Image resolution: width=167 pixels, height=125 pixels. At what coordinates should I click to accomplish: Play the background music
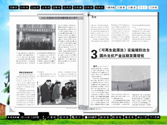click(9, 117)
